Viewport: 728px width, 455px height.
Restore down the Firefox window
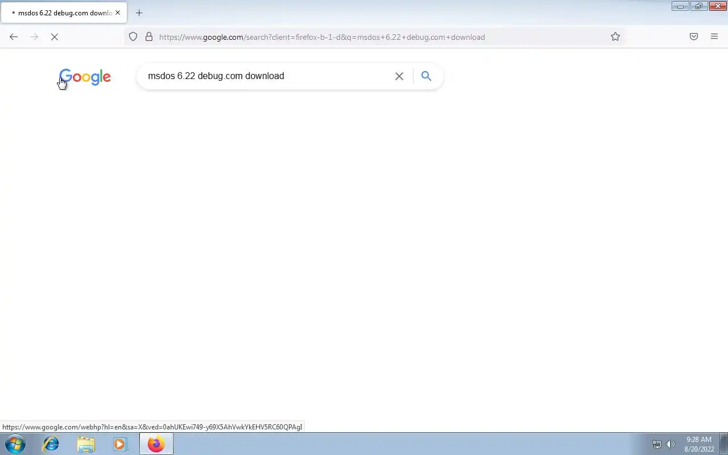(698, 6)
